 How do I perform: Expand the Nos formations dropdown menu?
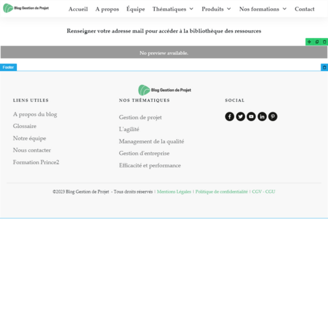click(263, 9)
